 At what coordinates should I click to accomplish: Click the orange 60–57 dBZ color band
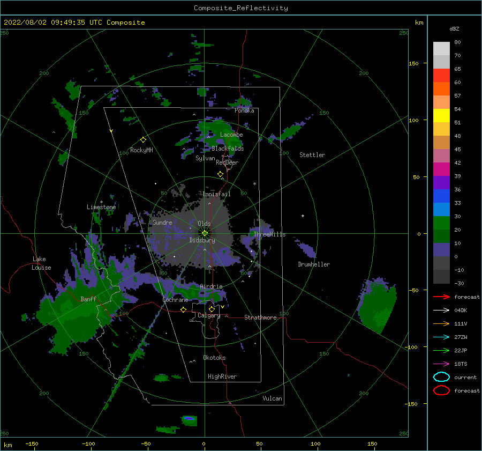click(x=441, y=89)
